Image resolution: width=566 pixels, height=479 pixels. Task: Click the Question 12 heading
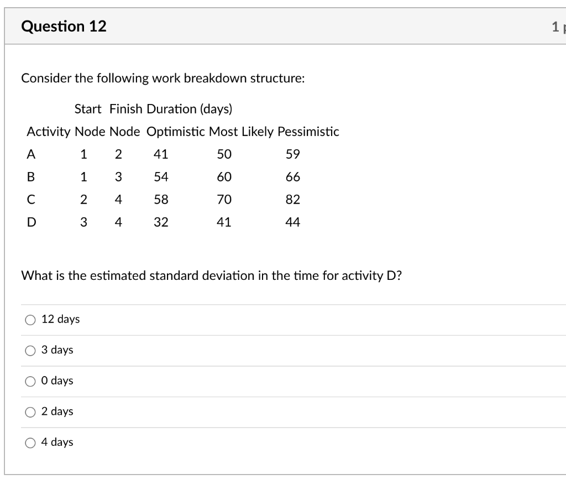tap(64, 25)
